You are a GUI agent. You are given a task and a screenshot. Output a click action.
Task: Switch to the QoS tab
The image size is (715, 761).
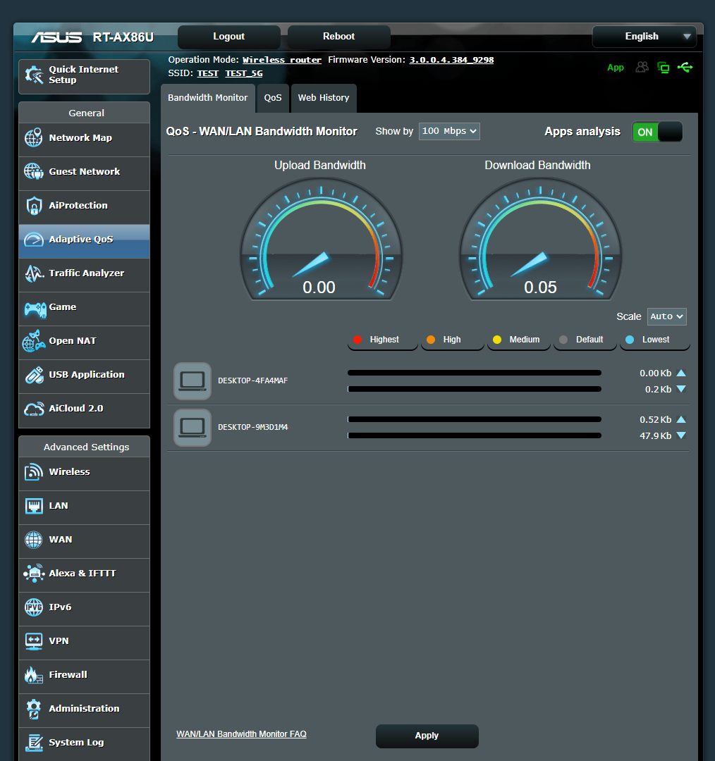click(x=273, y=98)
